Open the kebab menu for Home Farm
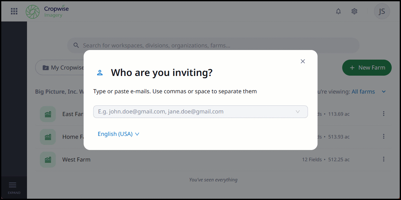Image resolution: width=401 pixels, height=200 pixels. point(384,137)
